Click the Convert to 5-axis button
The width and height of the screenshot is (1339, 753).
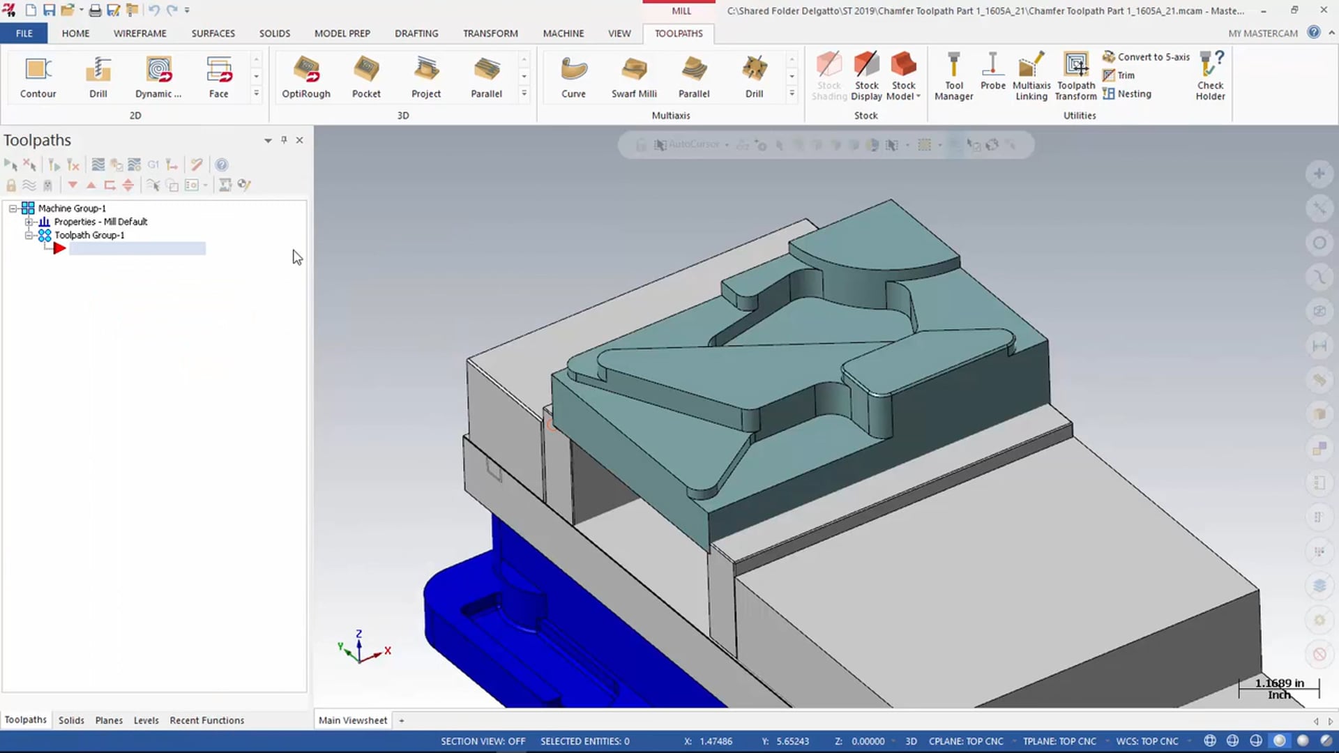(1147, 56)
